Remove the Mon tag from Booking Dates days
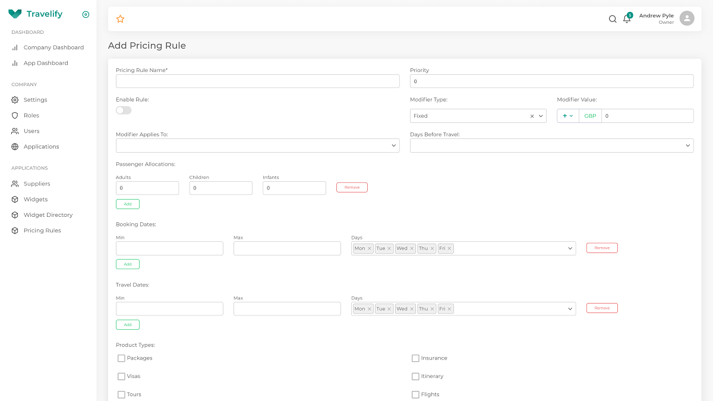 coord(369,248)
